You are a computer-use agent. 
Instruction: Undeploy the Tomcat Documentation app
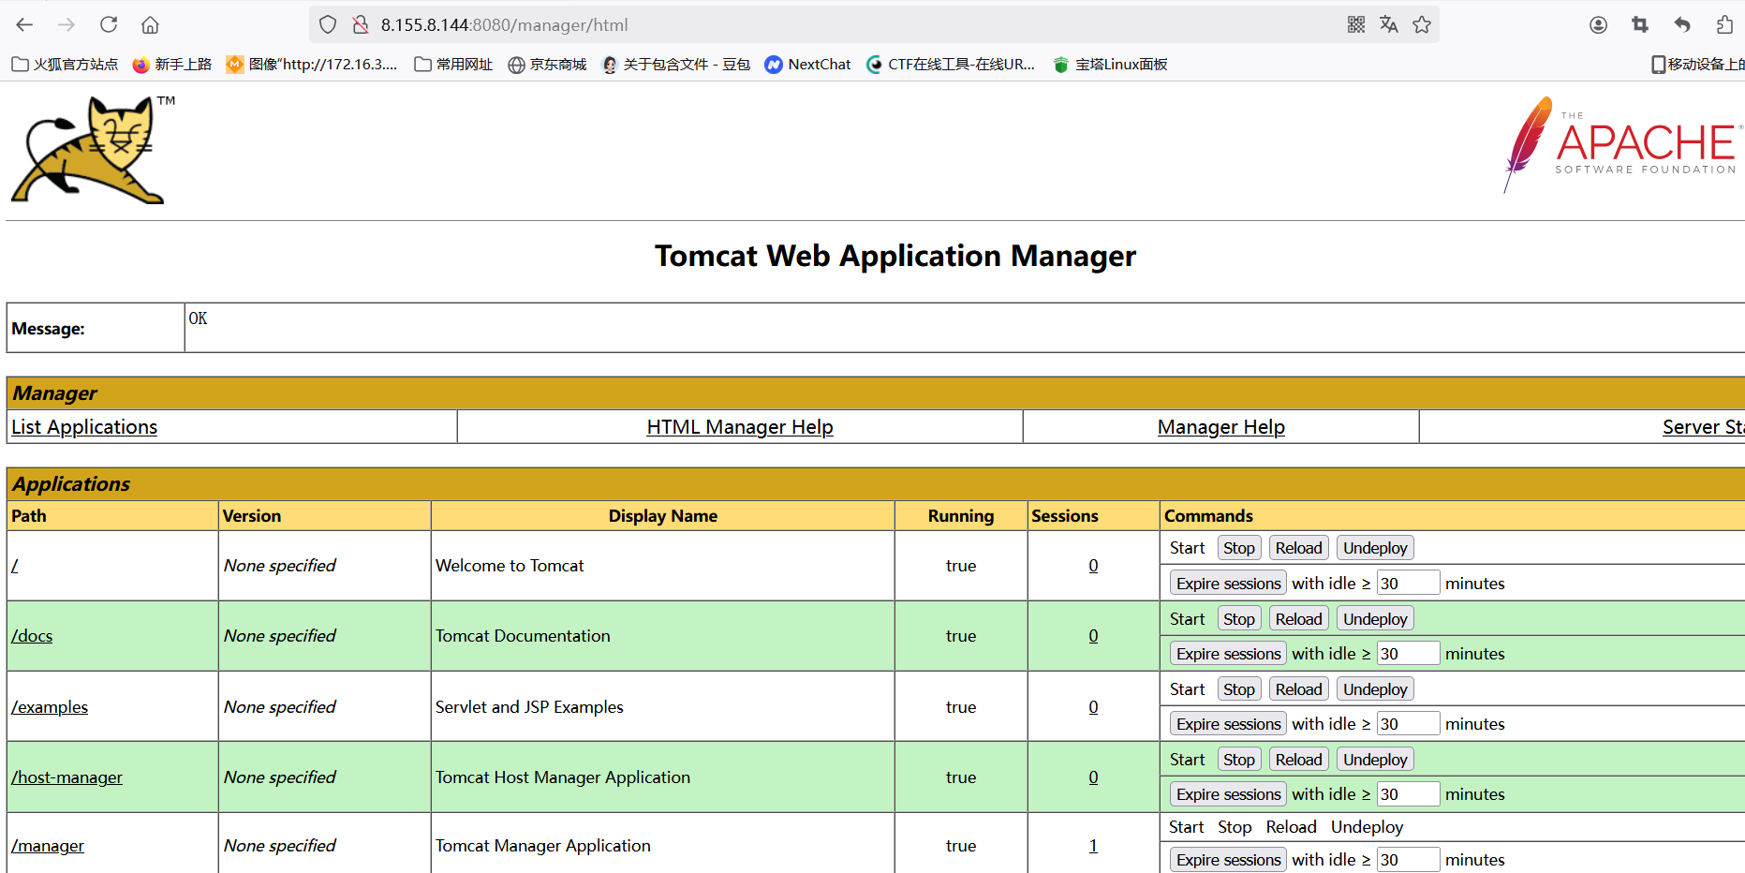click(x=1375, y=619)
